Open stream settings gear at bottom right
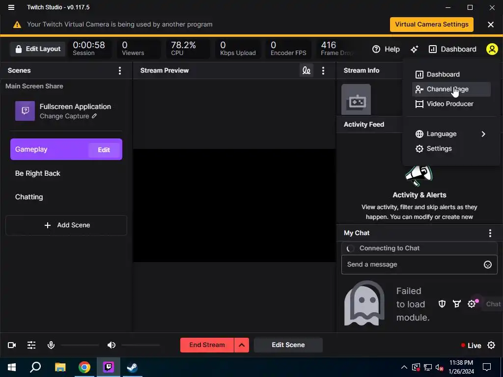Screen dimensions: 503x377 coord(491,345)
